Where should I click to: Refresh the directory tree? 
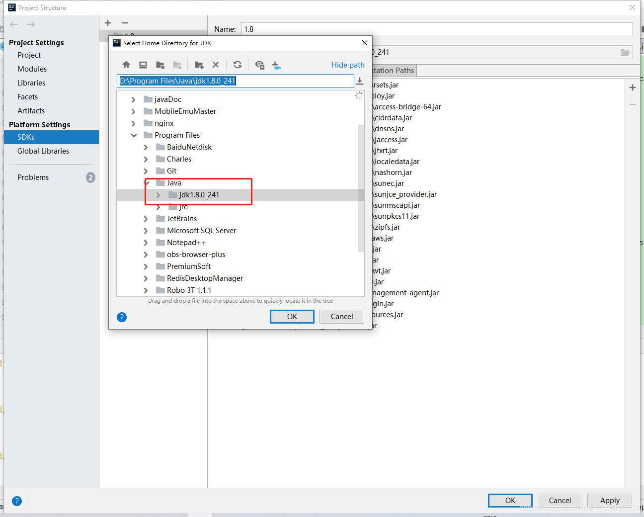[x=238, y=65]
